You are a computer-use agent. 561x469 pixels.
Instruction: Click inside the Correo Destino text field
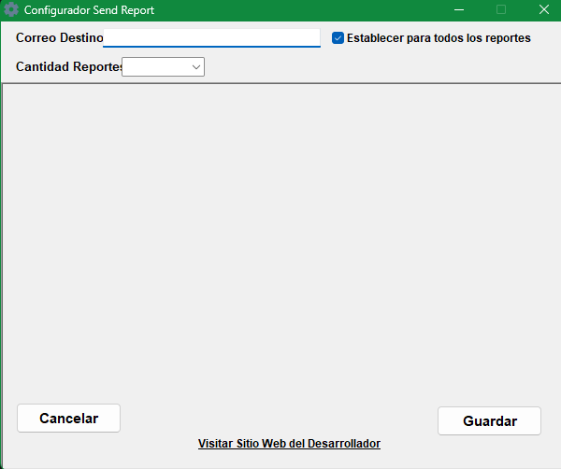(211, 37)
